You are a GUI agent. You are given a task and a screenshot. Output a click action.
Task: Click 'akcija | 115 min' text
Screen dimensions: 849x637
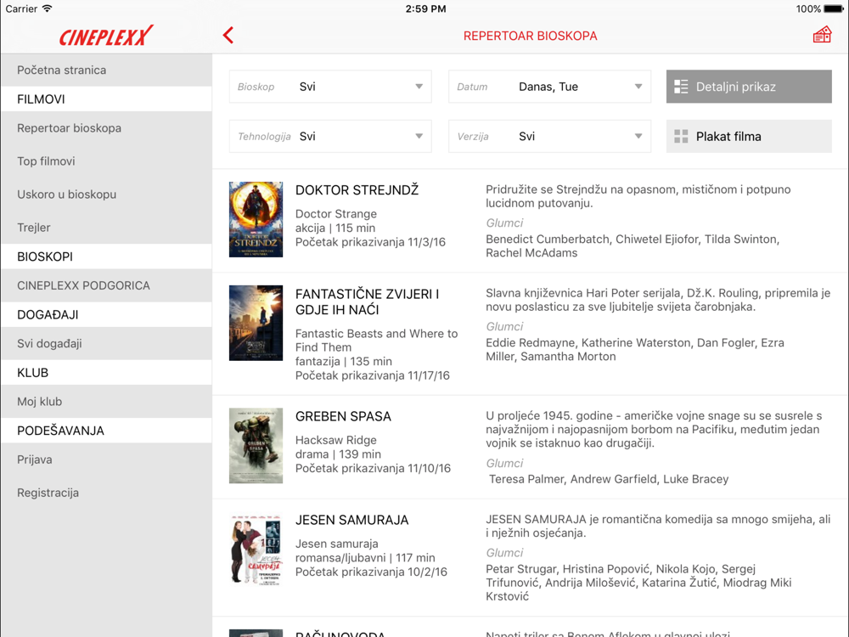point(335,228)
